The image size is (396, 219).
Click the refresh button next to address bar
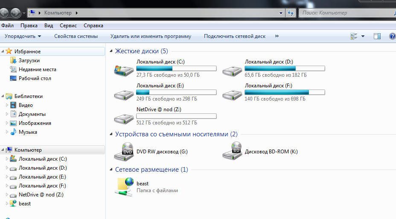tap(291, 13)
